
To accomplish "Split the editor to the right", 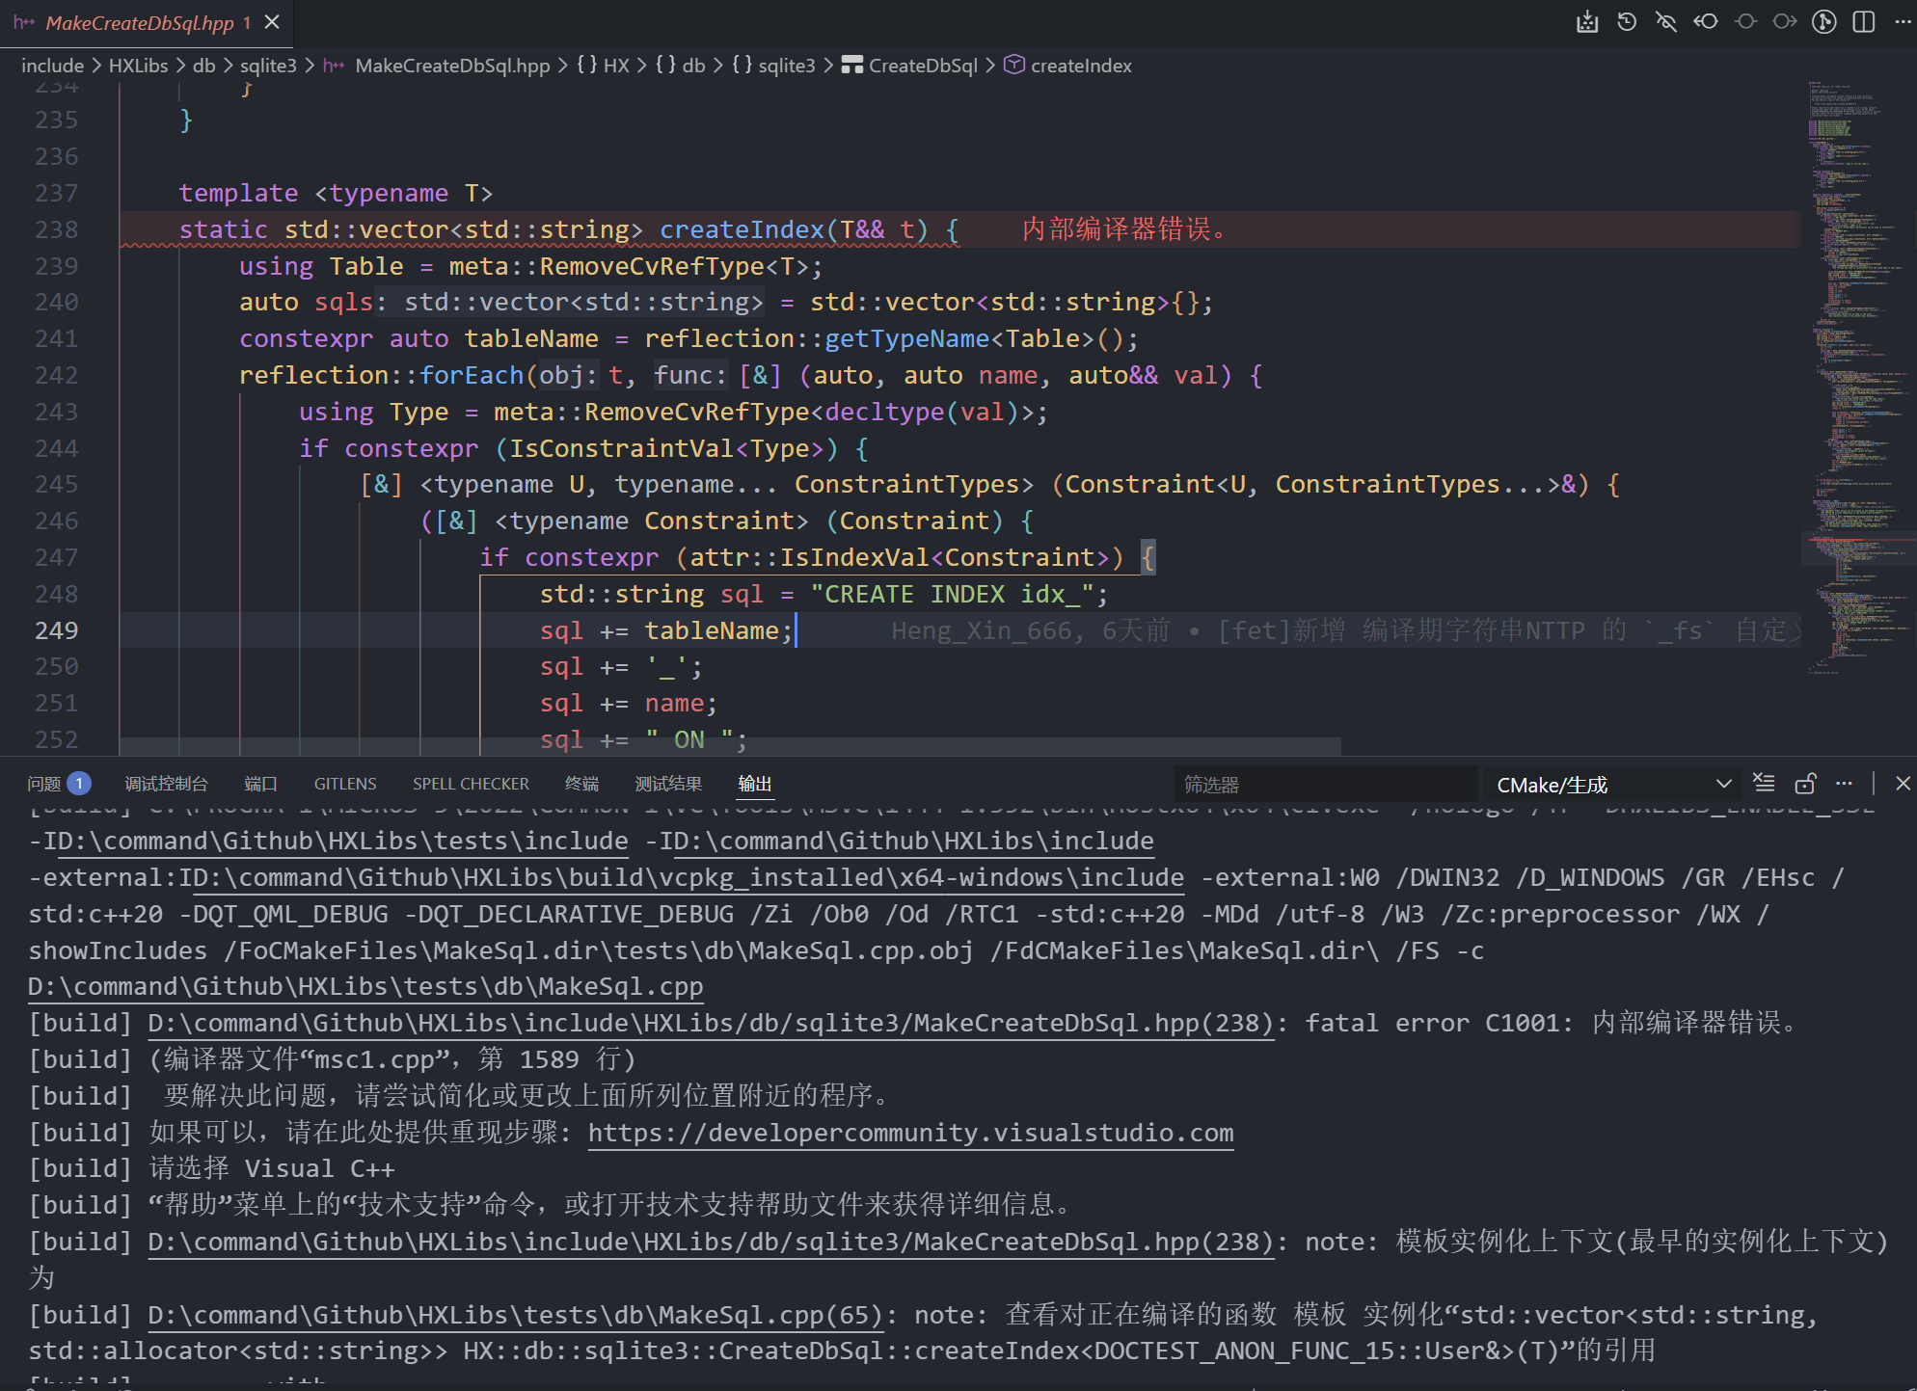I will click(1864, 22).
